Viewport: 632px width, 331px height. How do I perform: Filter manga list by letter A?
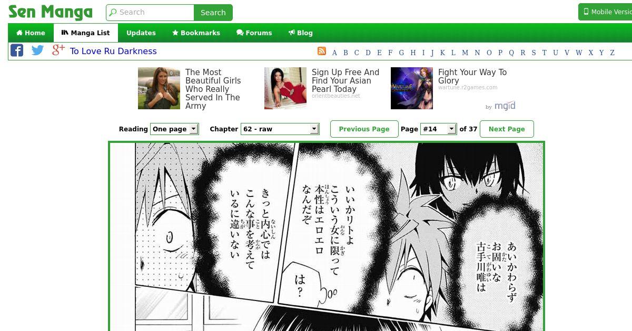pyautogui.click(x=334, y=53)
